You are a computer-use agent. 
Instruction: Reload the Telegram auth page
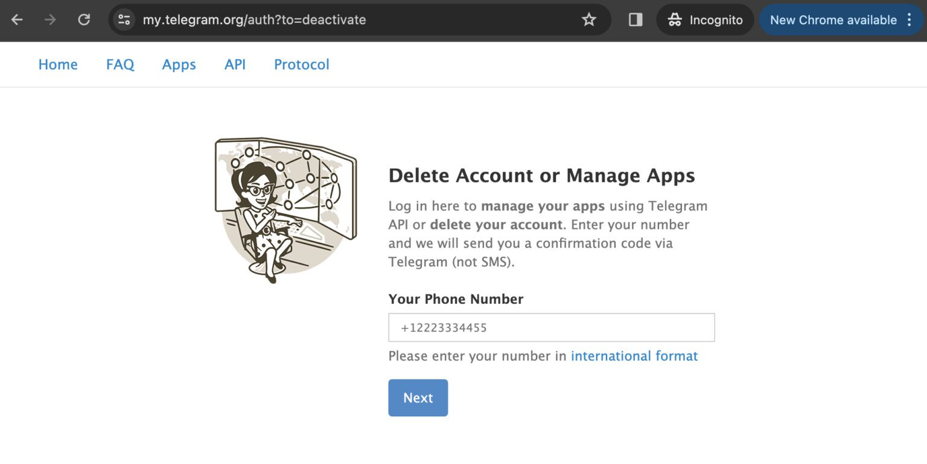[x=84, y=20]
